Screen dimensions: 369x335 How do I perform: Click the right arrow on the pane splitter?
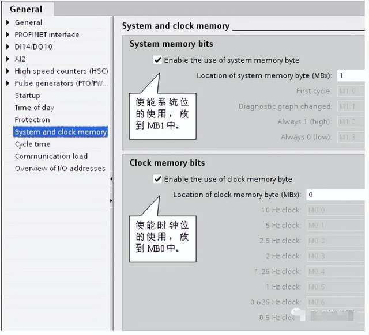tap(111, 200)
